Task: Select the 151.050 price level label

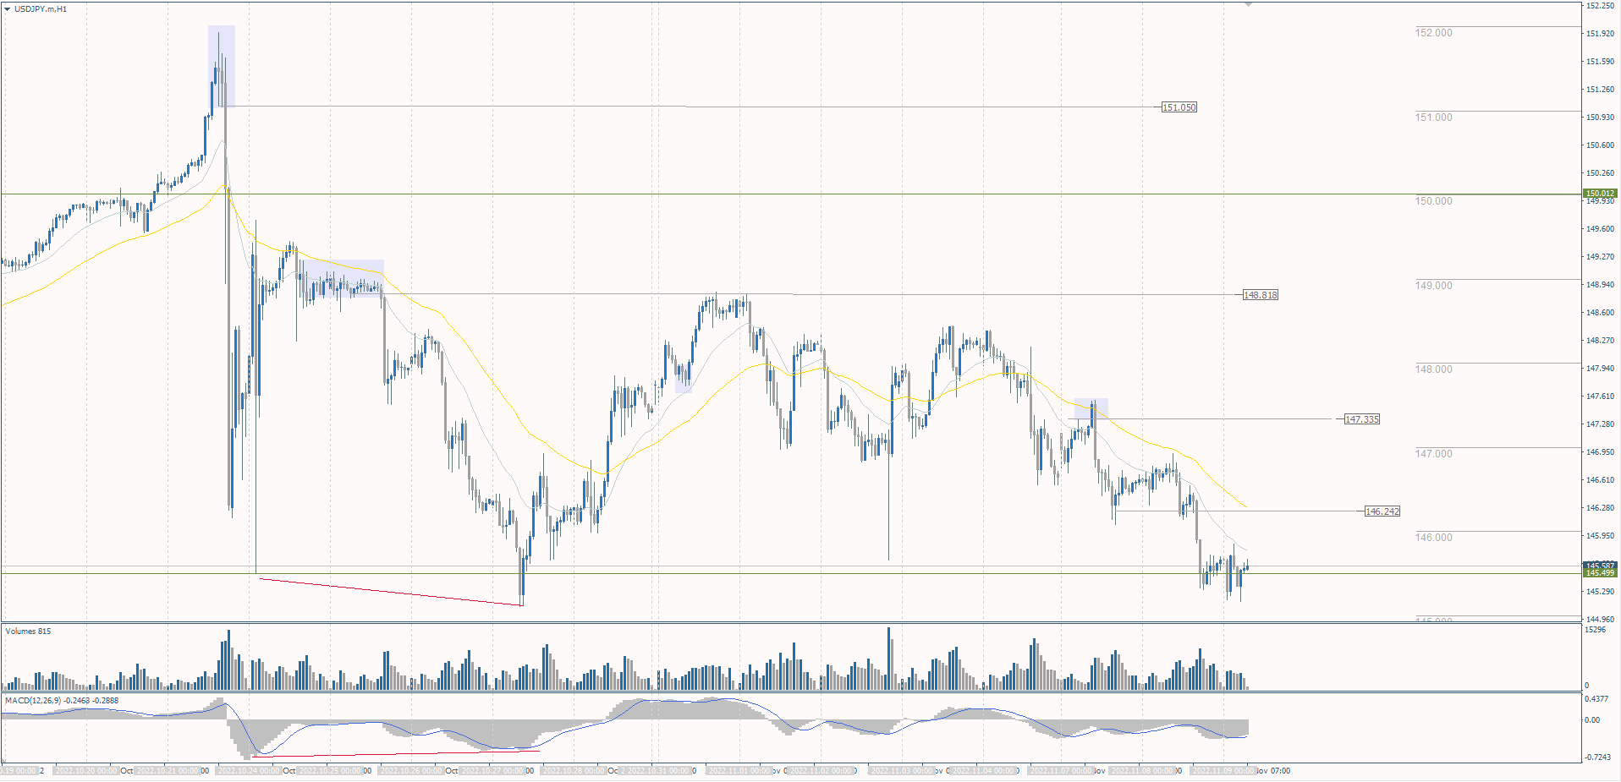Action: click(1179, 107)
